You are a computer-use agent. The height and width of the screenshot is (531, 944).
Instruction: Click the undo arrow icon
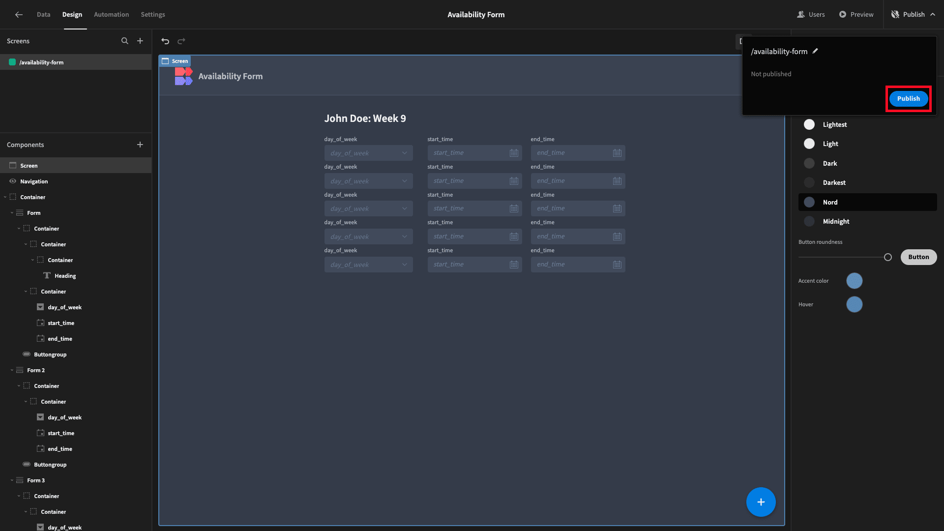click(165, 41)
